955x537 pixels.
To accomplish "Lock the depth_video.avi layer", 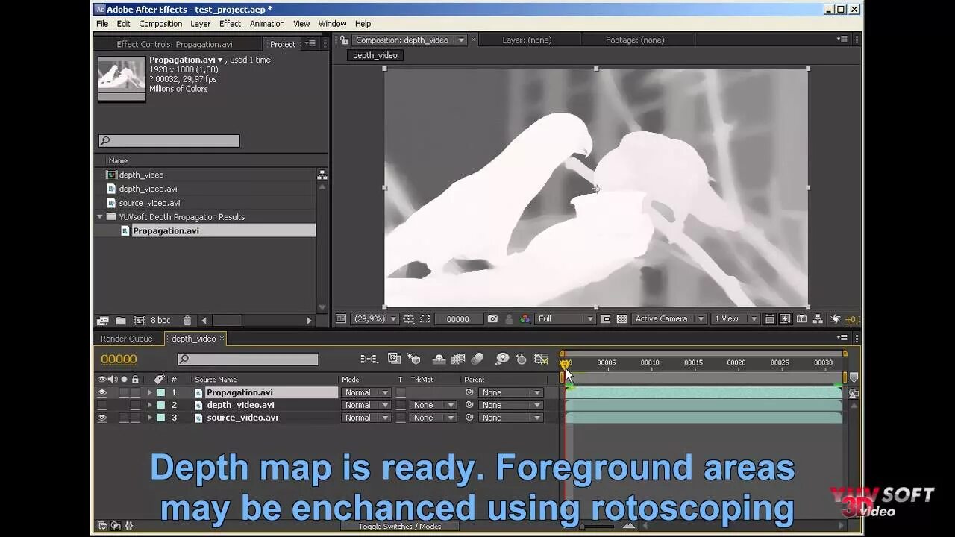I will 135,405.
